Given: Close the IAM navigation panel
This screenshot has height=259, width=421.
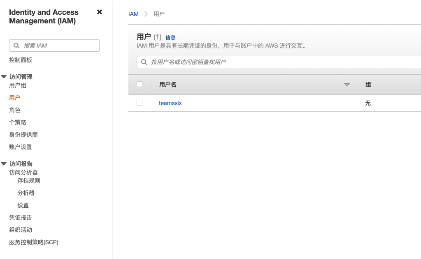Looking at the screenshot, I should (x=99, y=12).
